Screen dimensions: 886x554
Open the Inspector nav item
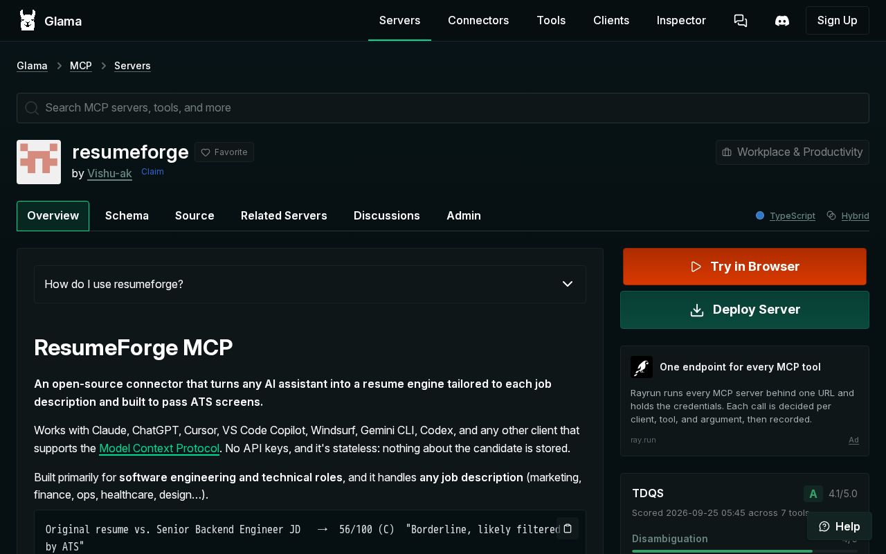tap(681, 21)
